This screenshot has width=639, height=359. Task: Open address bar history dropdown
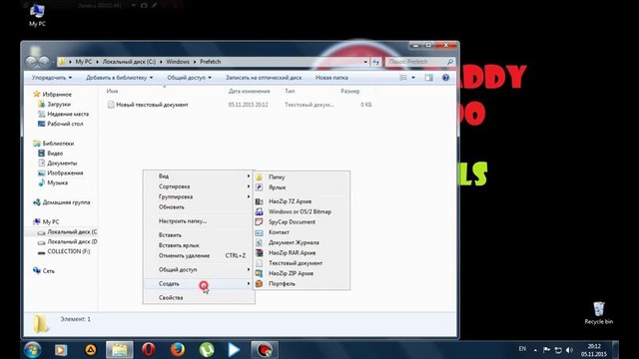point(365,62)
